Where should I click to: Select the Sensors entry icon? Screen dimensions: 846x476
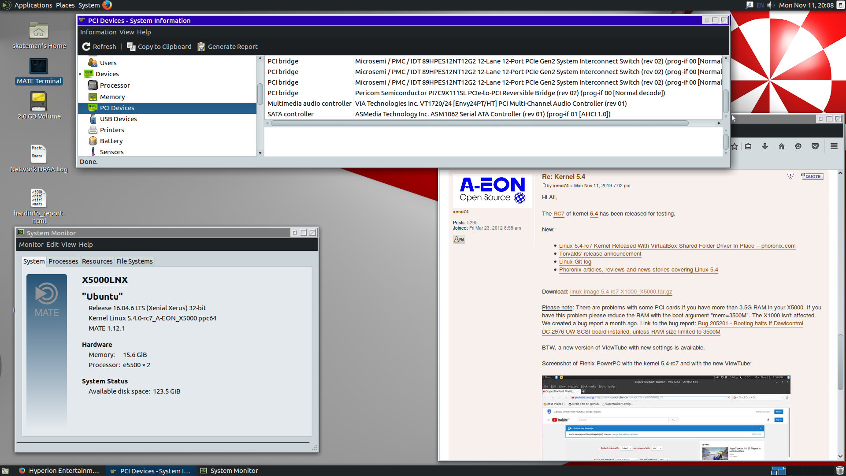pos(93,152)
